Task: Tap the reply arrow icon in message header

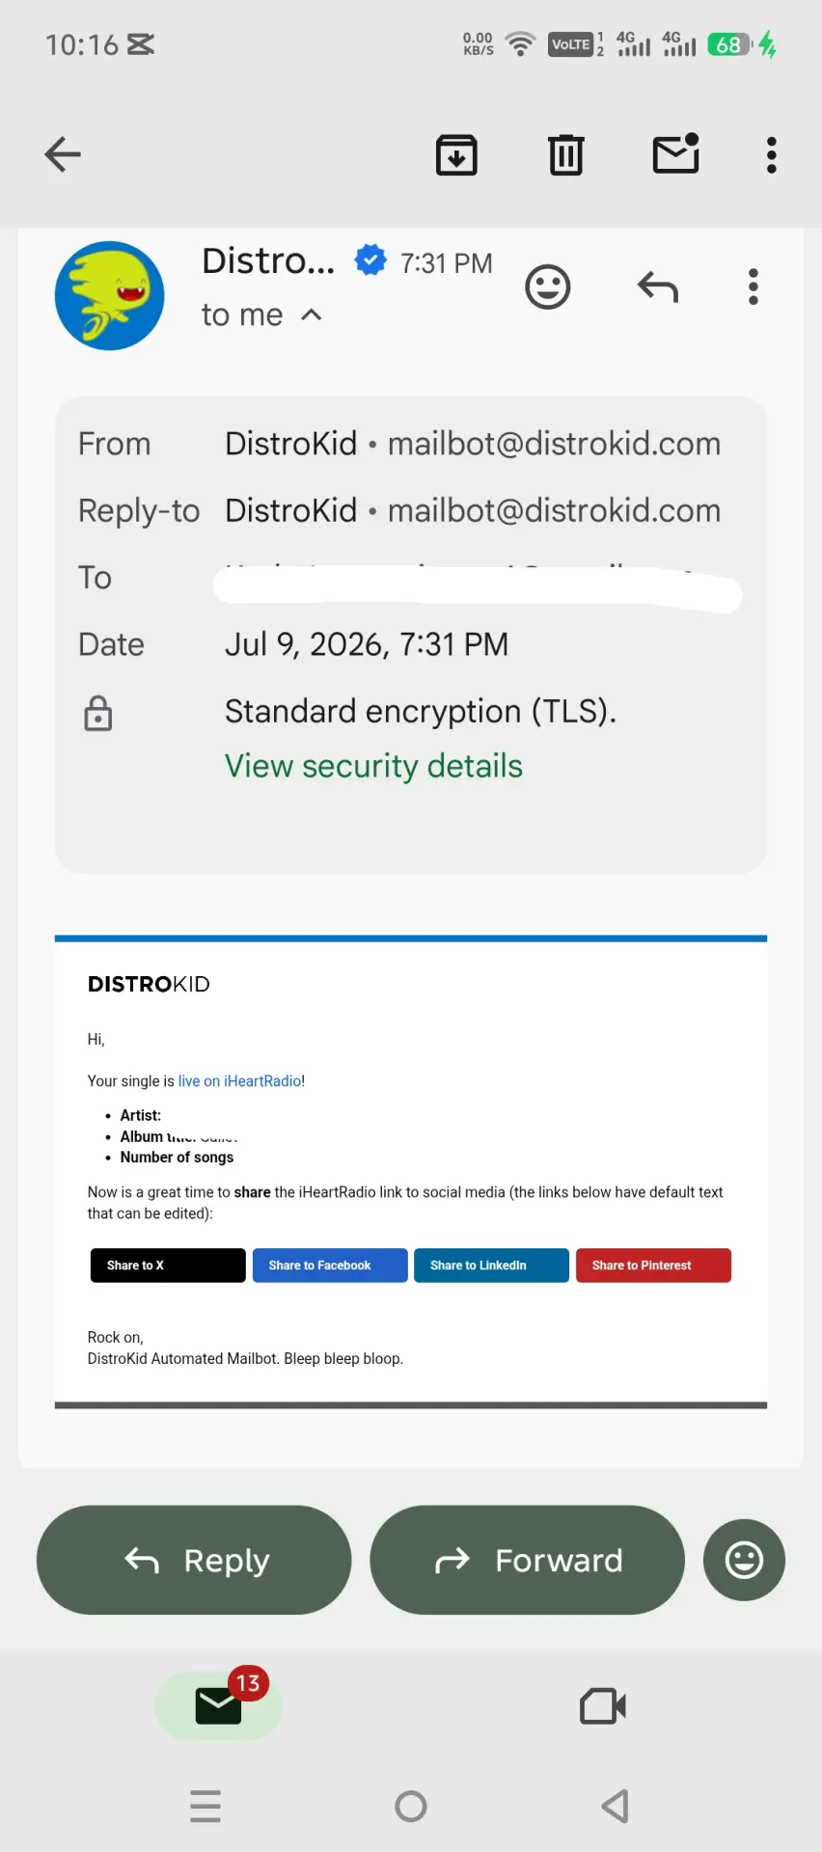Action: click(x=658, y=287)
